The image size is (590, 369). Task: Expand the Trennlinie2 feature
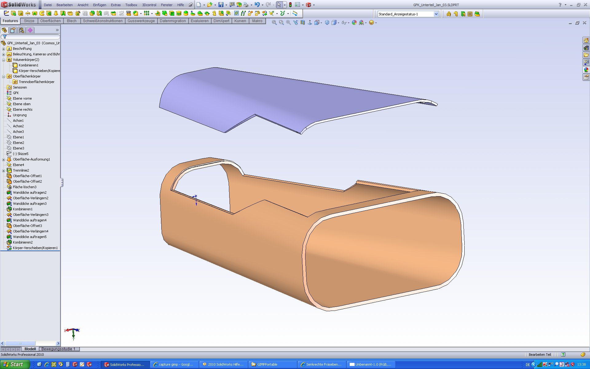[3, 171]
